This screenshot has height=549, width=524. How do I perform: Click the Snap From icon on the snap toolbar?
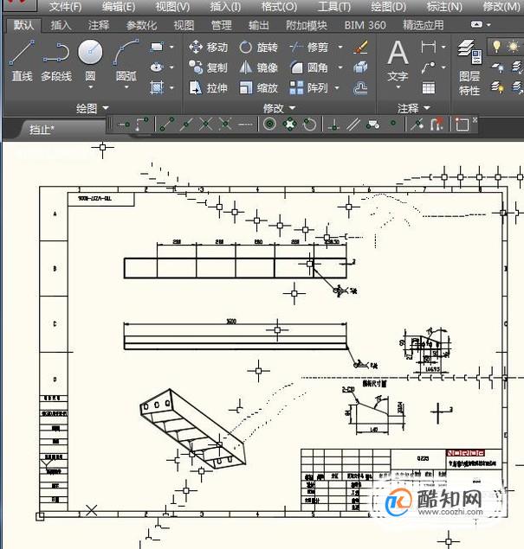tap(142, 124)
